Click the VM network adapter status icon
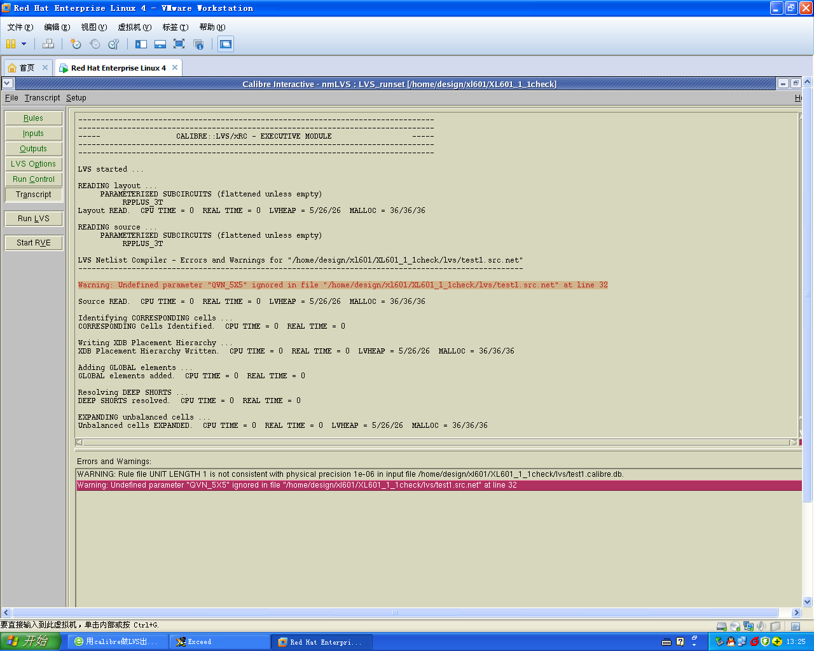Screen dimensions: 814x651 [x=748, y=626]
